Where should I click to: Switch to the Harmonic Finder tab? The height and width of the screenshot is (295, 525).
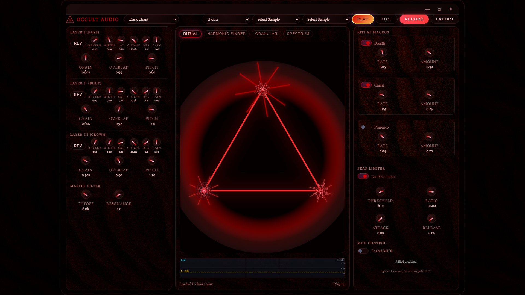[226, 34]
